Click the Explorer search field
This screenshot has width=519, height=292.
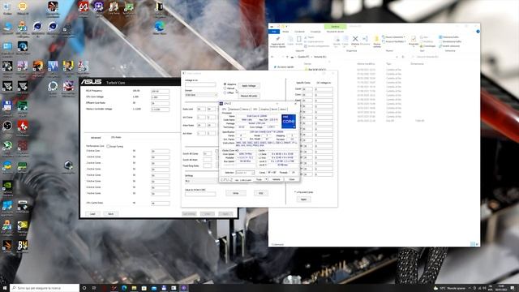coord(444,57)
